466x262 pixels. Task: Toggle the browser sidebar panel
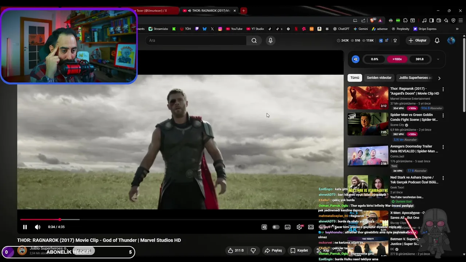click(431, 20)
